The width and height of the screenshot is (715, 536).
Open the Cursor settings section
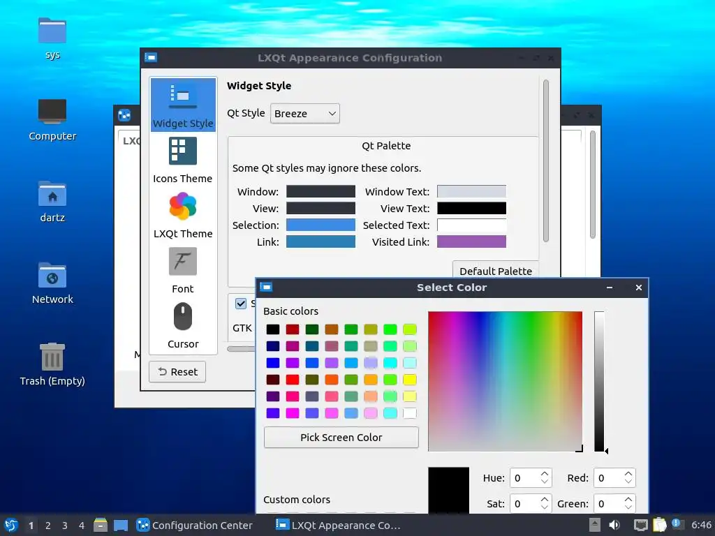183,325
